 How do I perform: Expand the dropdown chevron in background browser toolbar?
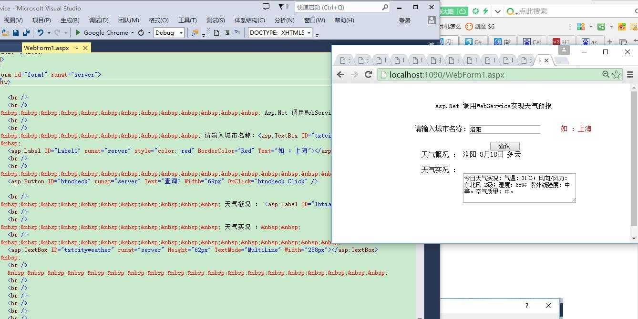(498, 11)
